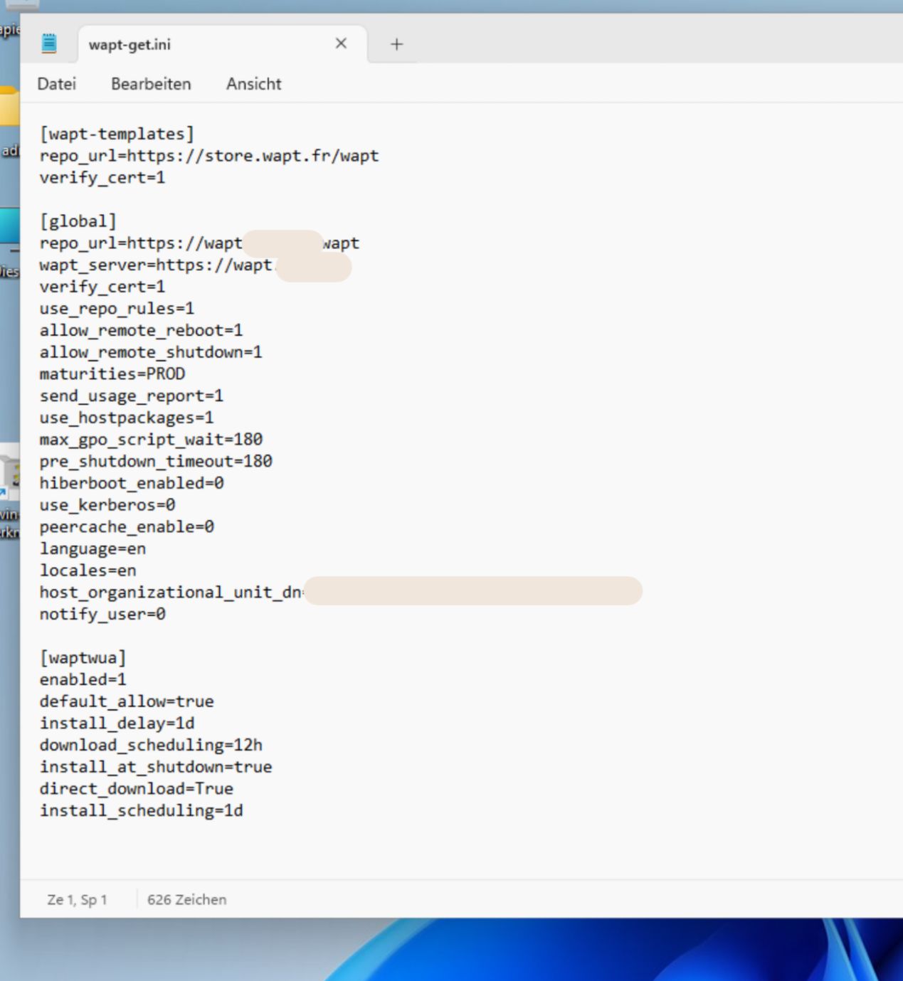Screen dimensions: 903x981
Task: Close the wapt-get.ini tab
Action: pos(341,43)
